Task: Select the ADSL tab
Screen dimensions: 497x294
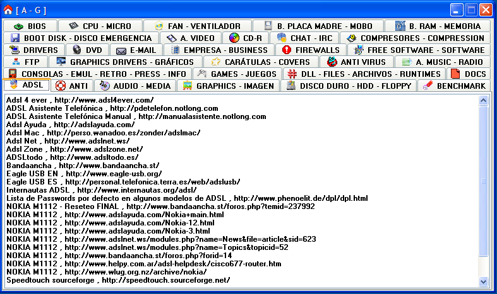Action: 27,85
